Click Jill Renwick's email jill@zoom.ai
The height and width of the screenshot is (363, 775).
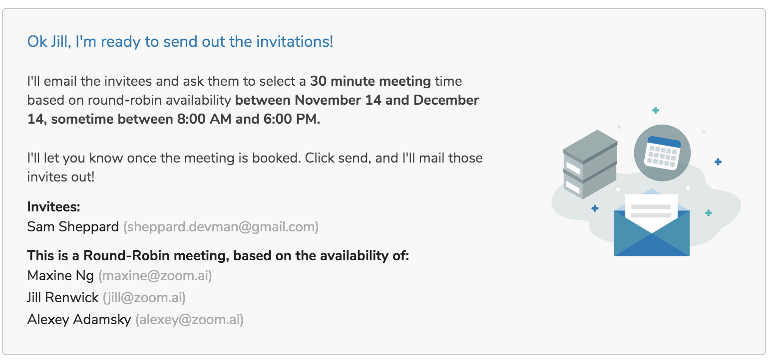pos(144,298)
